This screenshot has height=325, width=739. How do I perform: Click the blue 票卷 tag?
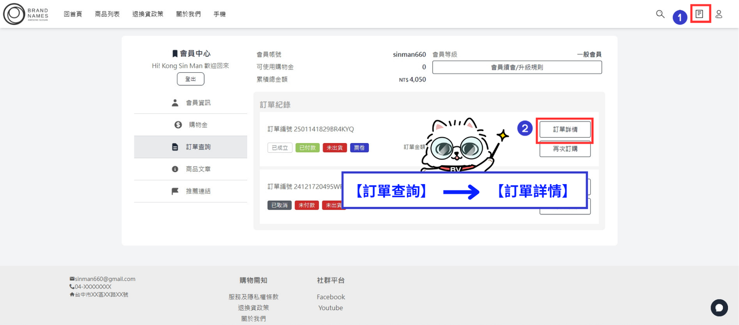pos(359,147)
